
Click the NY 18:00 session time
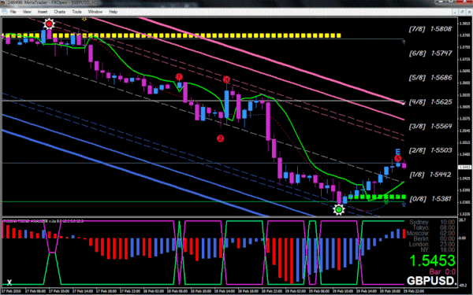438,249
